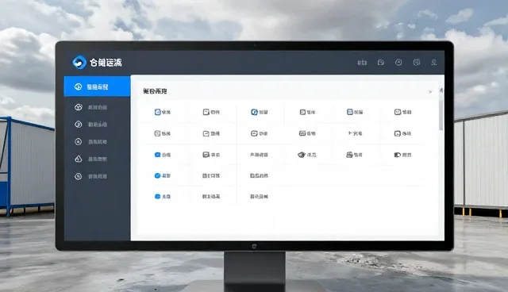Open the grid tile with the half-filled toggle icon
This screenshot has width=508, height=292.
click(402, 155)
